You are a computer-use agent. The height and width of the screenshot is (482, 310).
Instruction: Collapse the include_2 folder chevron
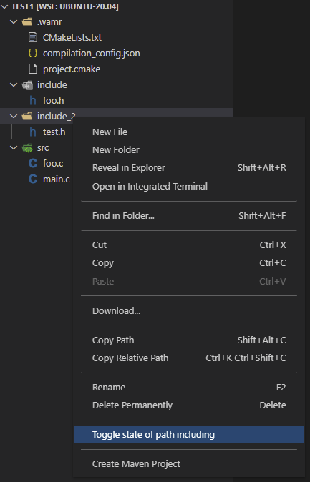tap(14, 116)
